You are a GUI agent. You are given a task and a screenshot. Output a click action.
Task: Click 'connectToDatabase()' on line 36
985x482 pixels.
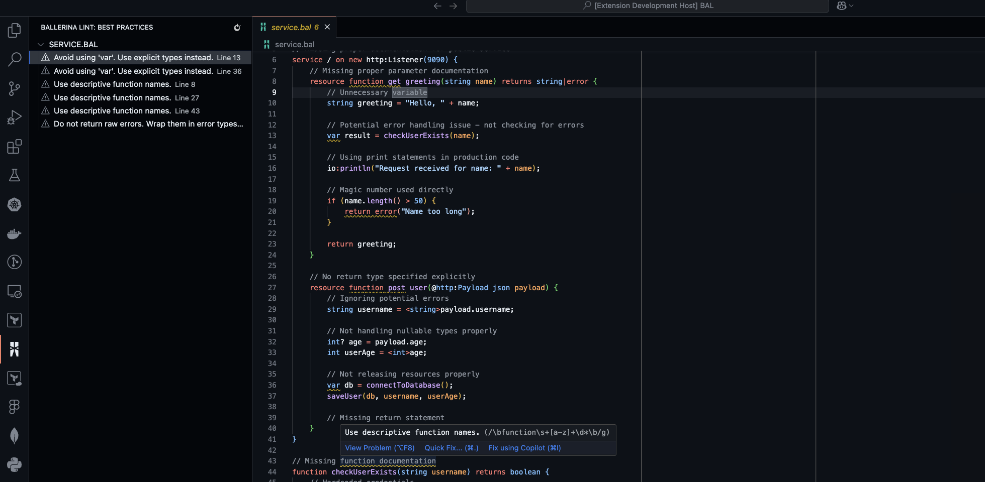pyautogui.click(x=407, y=386)
